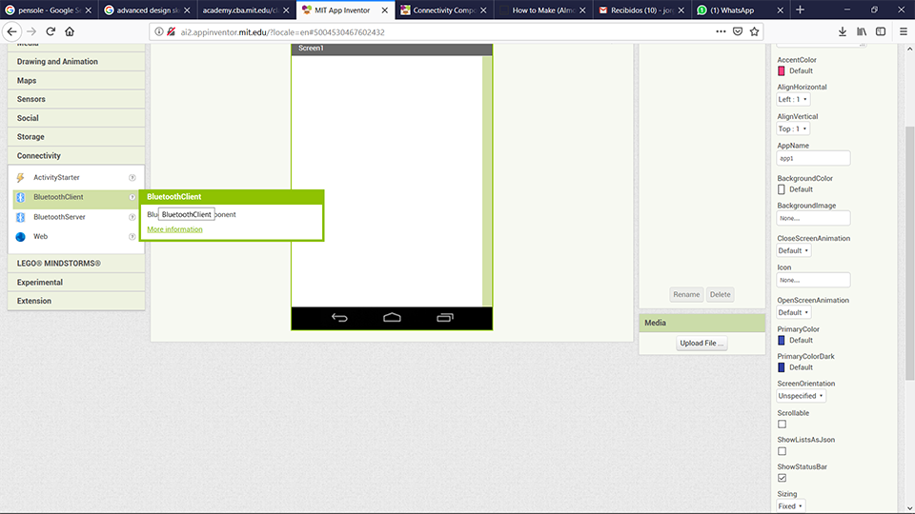
Task: Click the Pocket save icon
Action: pyautogui.click(x=738, y=31)
